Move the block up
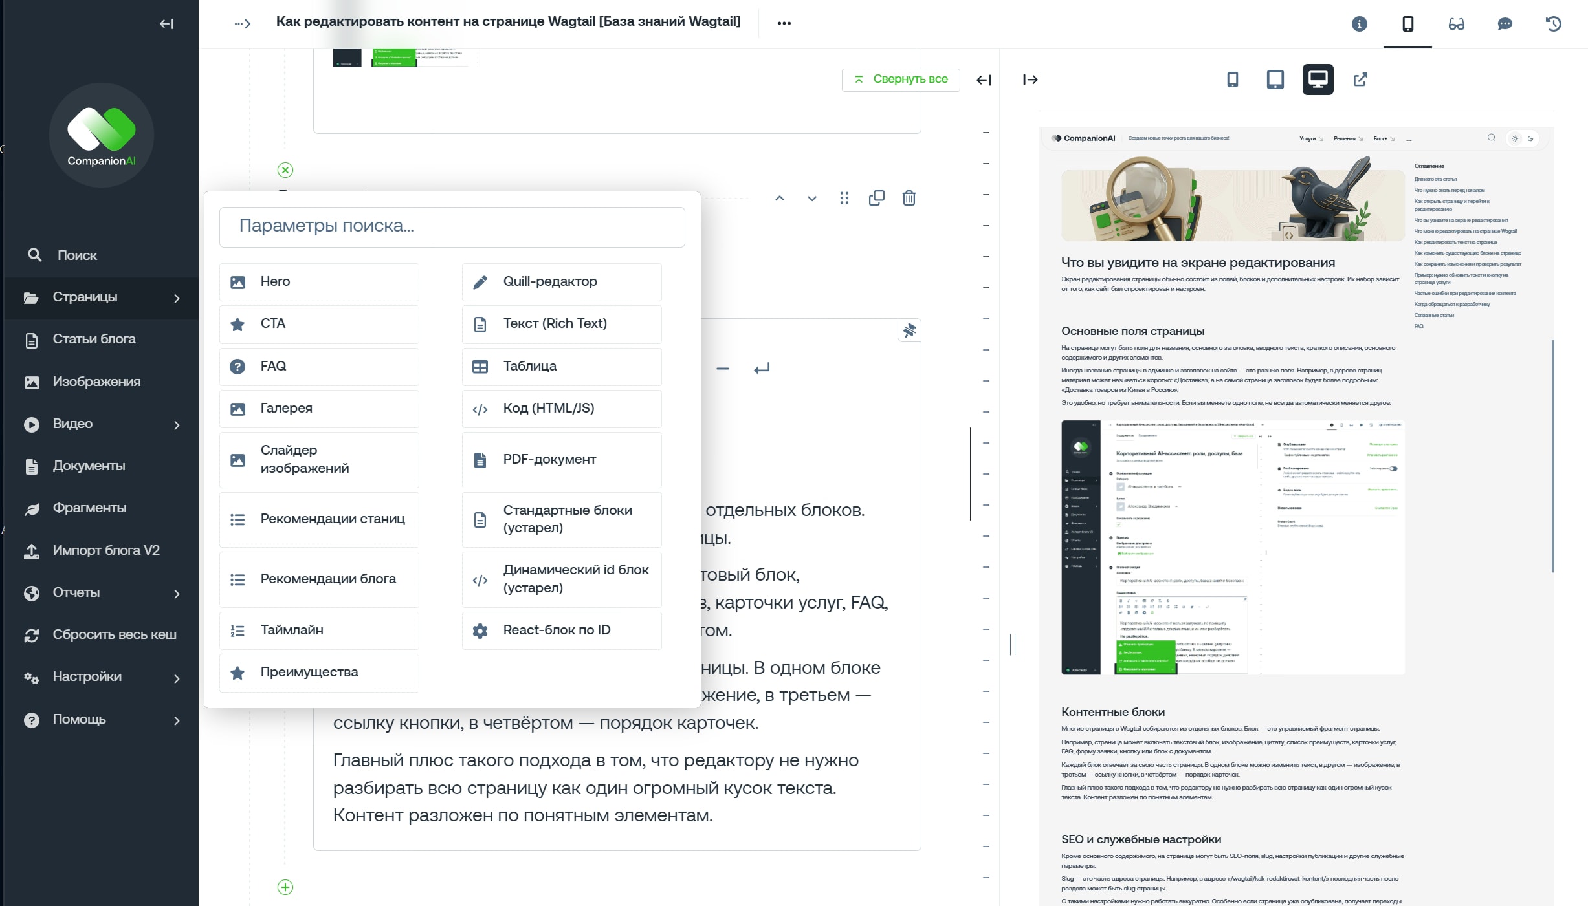This screenshot has width=1588, height=906. point(780,199)
